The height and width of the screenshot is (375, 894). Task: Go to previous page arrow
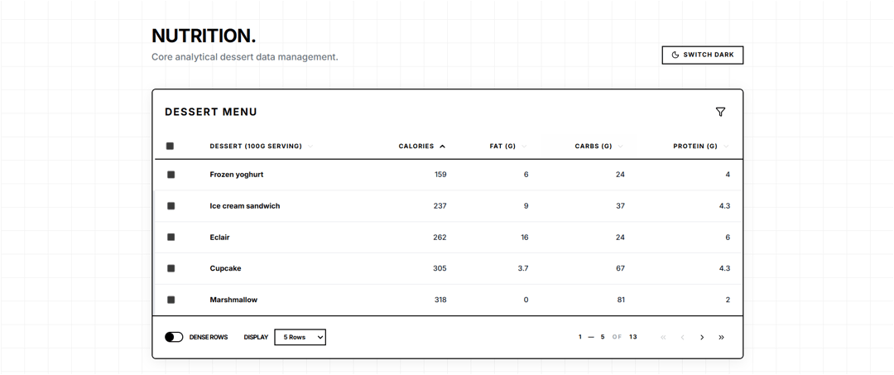682,338
